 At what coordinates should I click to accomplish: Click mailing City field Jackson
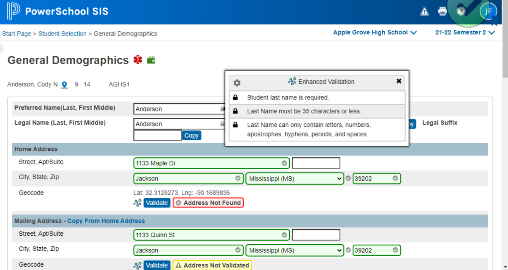tap(188, 250)
